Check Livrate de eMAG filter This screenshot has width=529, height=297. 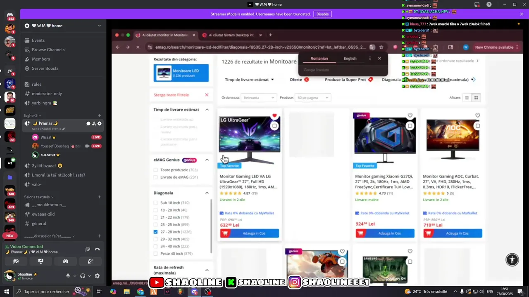click(x=155, y=177)
